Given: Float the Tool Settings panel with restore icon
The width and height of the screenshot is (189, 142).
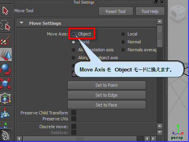Looking at the screenshot, I should tap(156, 2).
